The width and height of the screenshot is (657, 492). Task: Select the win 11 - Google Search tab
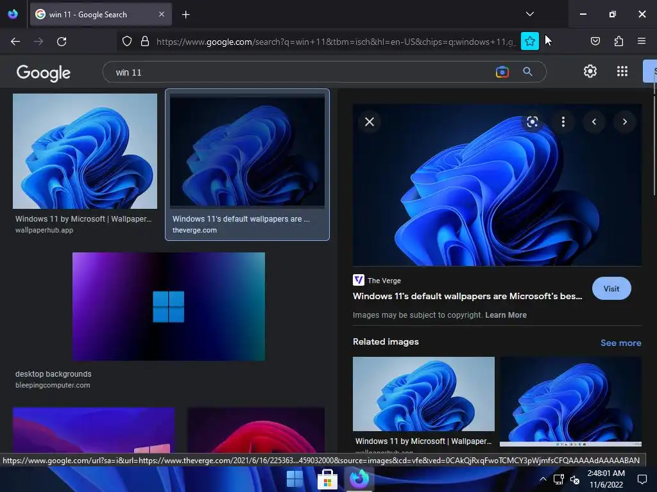tap(101, 15)
